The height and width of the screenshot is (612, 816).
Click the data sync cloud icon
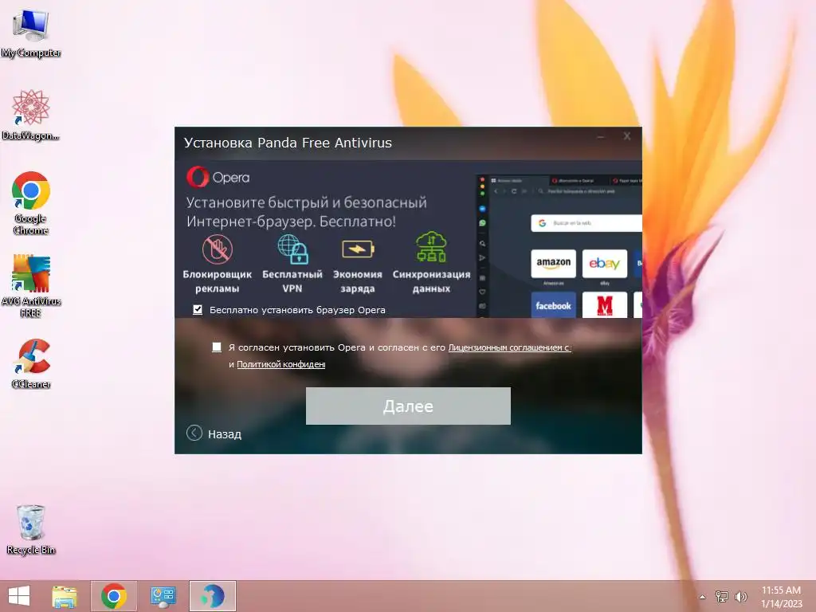pyautogui.click(x=431, y=247)
